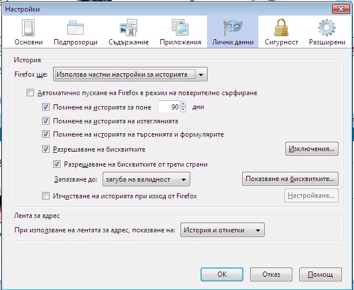Click the Настройки window title text

22,9
